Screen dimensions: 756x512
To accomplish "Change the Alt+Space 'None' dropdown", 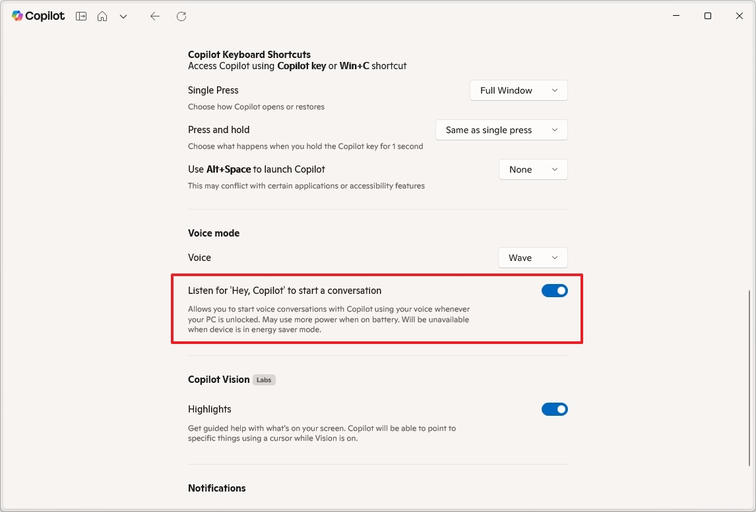I will (533, 169).
